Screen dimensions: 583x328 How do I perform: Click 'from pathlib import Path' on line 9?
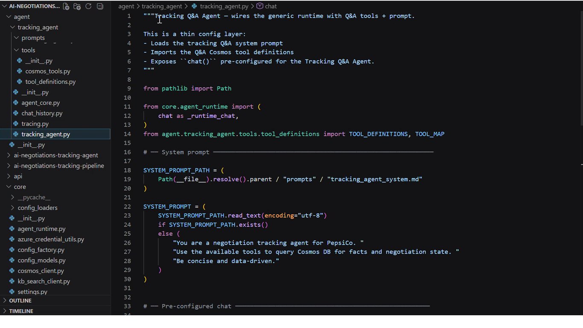point(187,88)
